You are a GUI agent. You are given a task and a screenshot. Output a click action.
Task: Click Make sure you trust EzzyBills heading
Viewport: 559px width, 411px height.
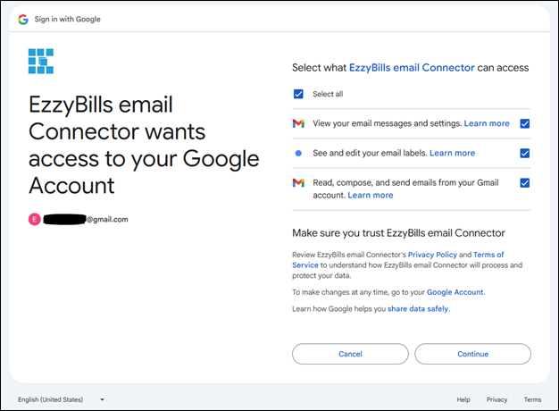tap(398, 233)
